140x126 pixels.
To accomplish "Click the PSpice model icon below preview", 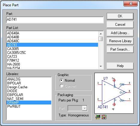I will click(x=98, y=117).
